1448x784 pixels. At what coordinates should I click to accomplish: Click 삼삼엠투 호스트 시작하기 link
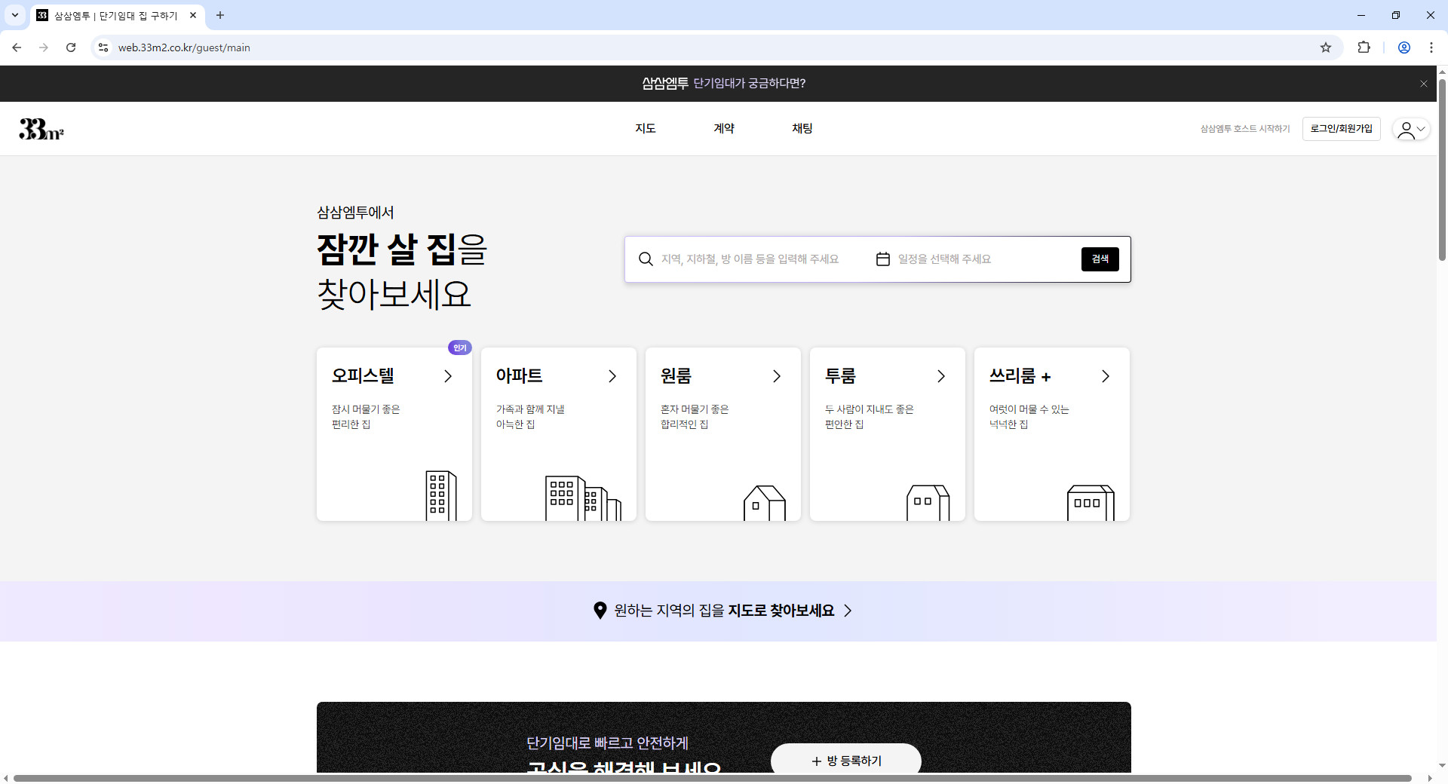(x=1244, y=128)
